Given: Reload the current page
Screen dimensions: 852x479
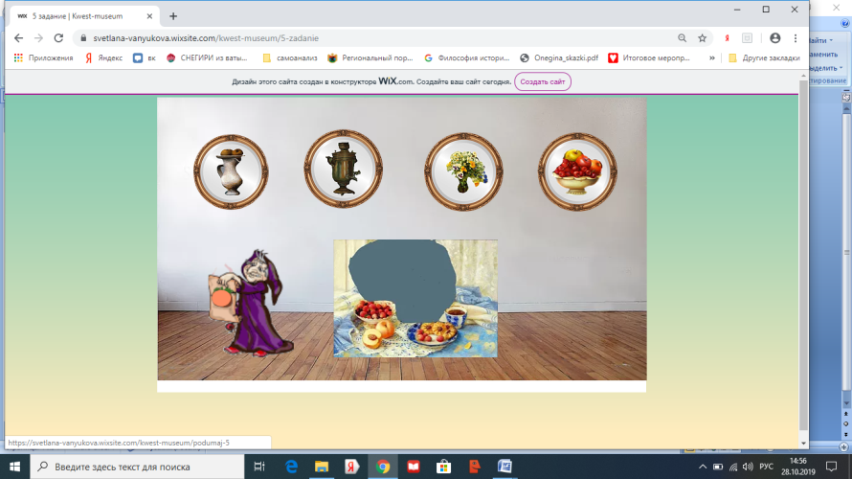Looking at the screenshot, I should tap(58, 38).
